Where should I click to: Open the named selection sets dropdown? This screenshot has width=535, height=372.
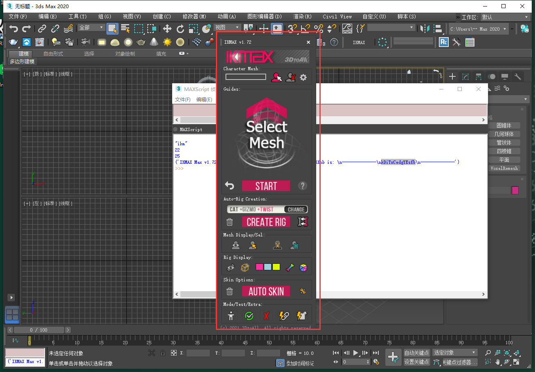click(x=391, y=27)
